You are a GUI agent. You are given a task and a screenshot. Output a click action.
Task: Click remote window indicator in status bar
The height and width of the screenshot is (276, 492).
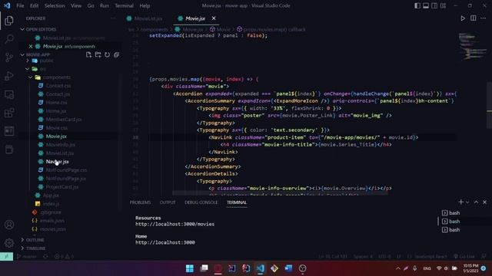pyautogui.click(x=7, y=257)
